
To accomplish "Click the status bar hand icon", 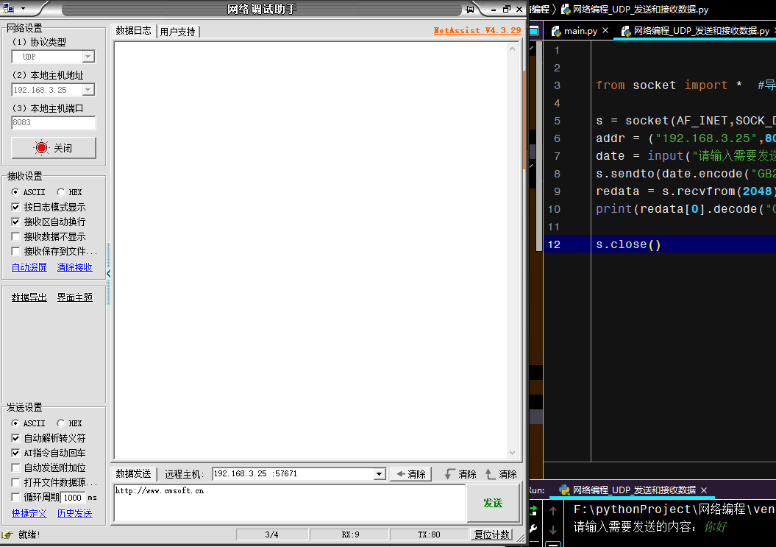I will 7,534.
